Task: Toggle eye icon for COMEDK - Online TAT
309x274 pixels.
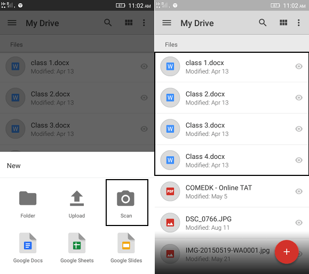Action: tap(299, 191)
